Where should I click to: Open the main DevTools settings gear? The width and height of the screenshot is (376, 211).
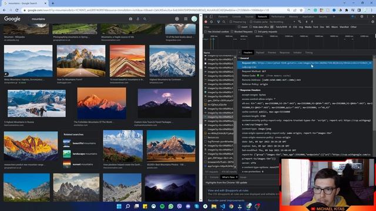(362, 16)
